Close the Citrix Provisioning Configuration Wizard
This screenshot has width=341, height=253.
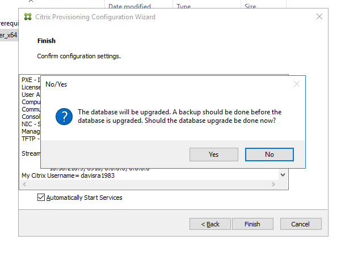319,16
